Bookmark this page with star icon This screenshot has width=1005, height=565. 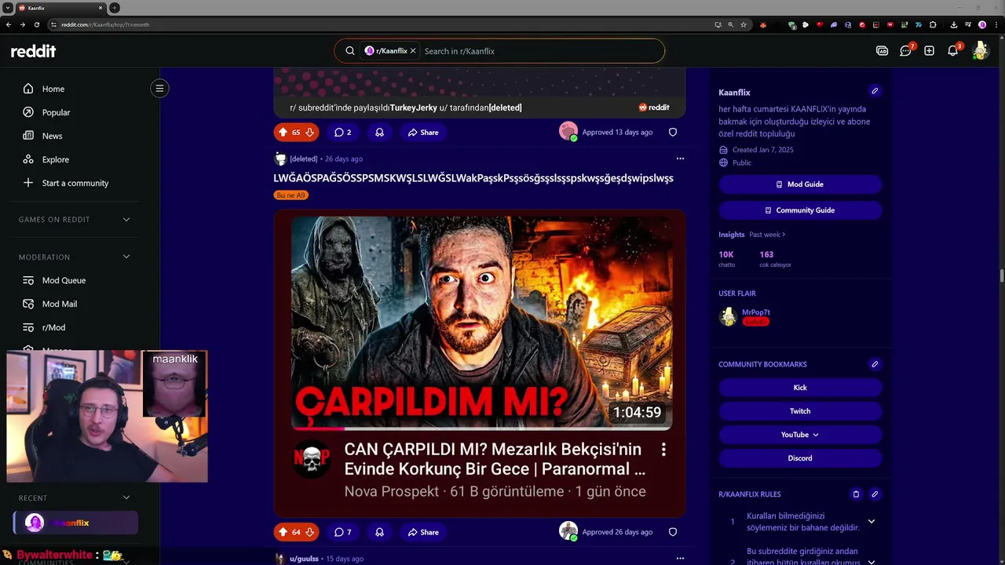click(x=744, y=24)
